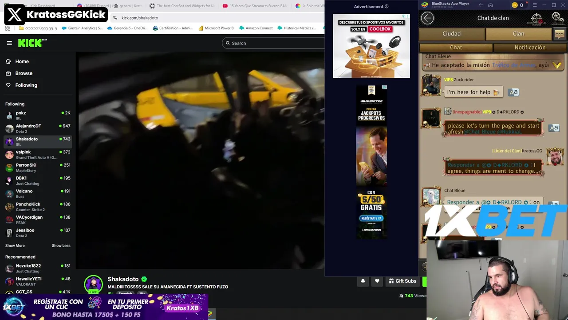Click BlueStacks toolbar back arrow
This screenshot has width=568, height=320.
click(x=481, y=5)
